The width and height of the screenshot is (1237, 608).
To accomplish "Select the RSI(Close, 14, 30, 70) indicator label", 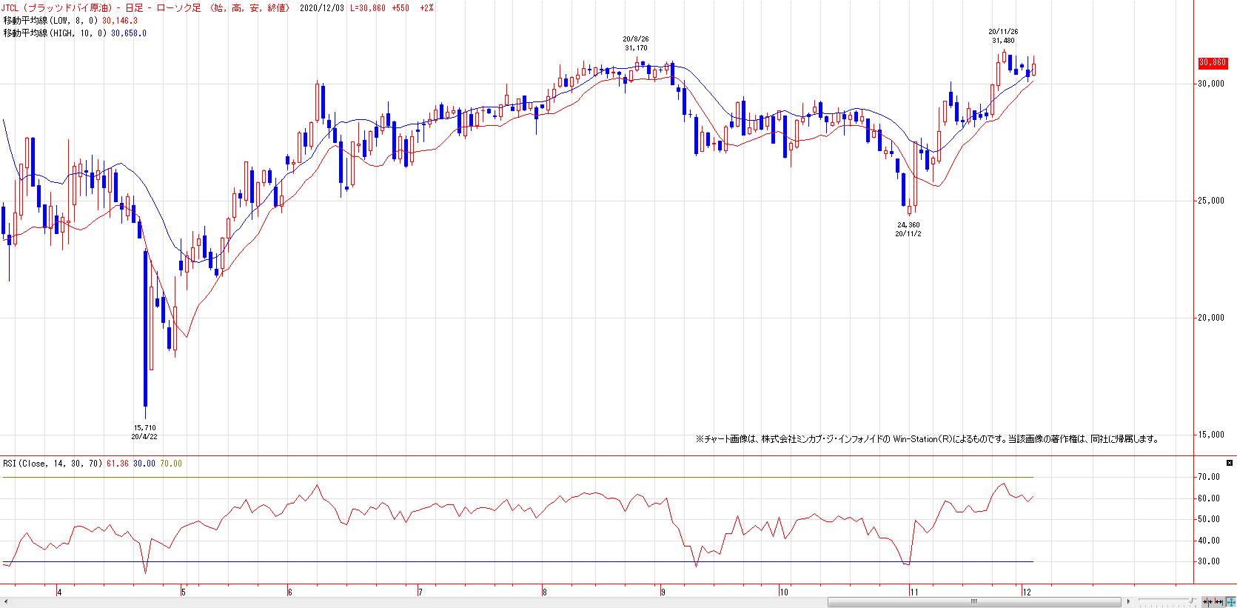I will [53, 464].
